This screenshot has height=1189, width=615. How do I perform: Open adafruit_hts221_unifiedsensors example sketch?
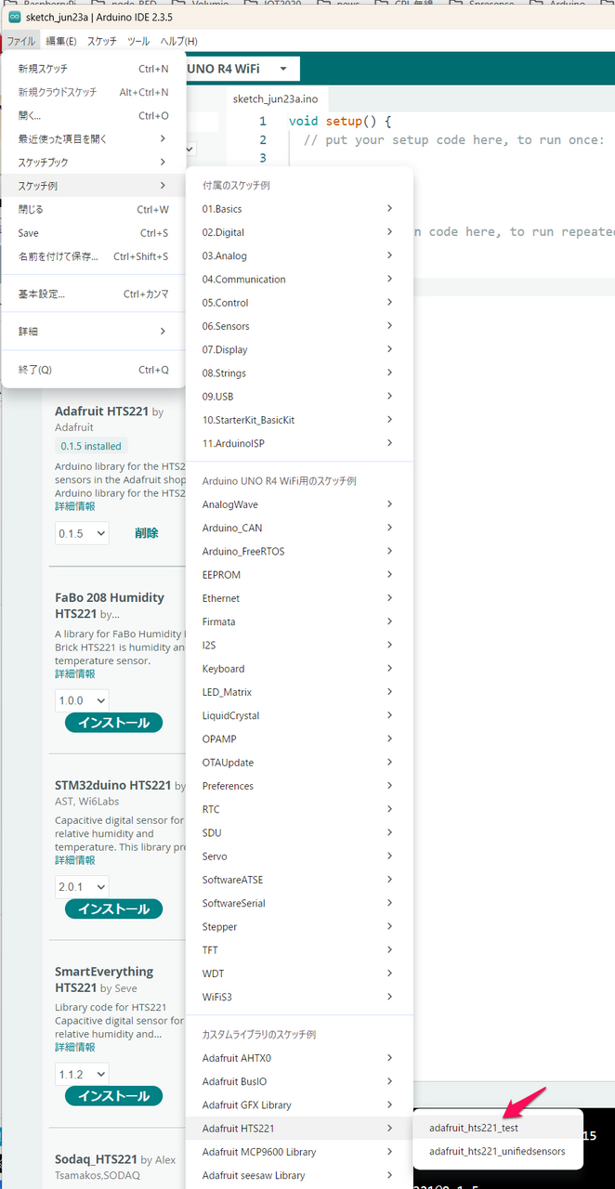(x=497, y=1152)
